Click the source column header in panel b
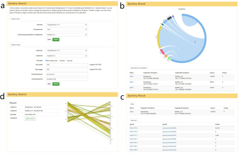Screen dimensions: 239x153 pyautogui.click(x=212, y=73)
